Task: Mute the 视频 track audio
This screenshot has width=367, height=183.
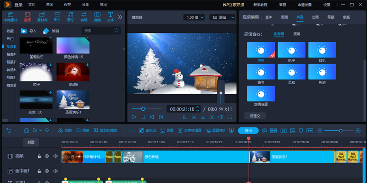Action: 55,156
